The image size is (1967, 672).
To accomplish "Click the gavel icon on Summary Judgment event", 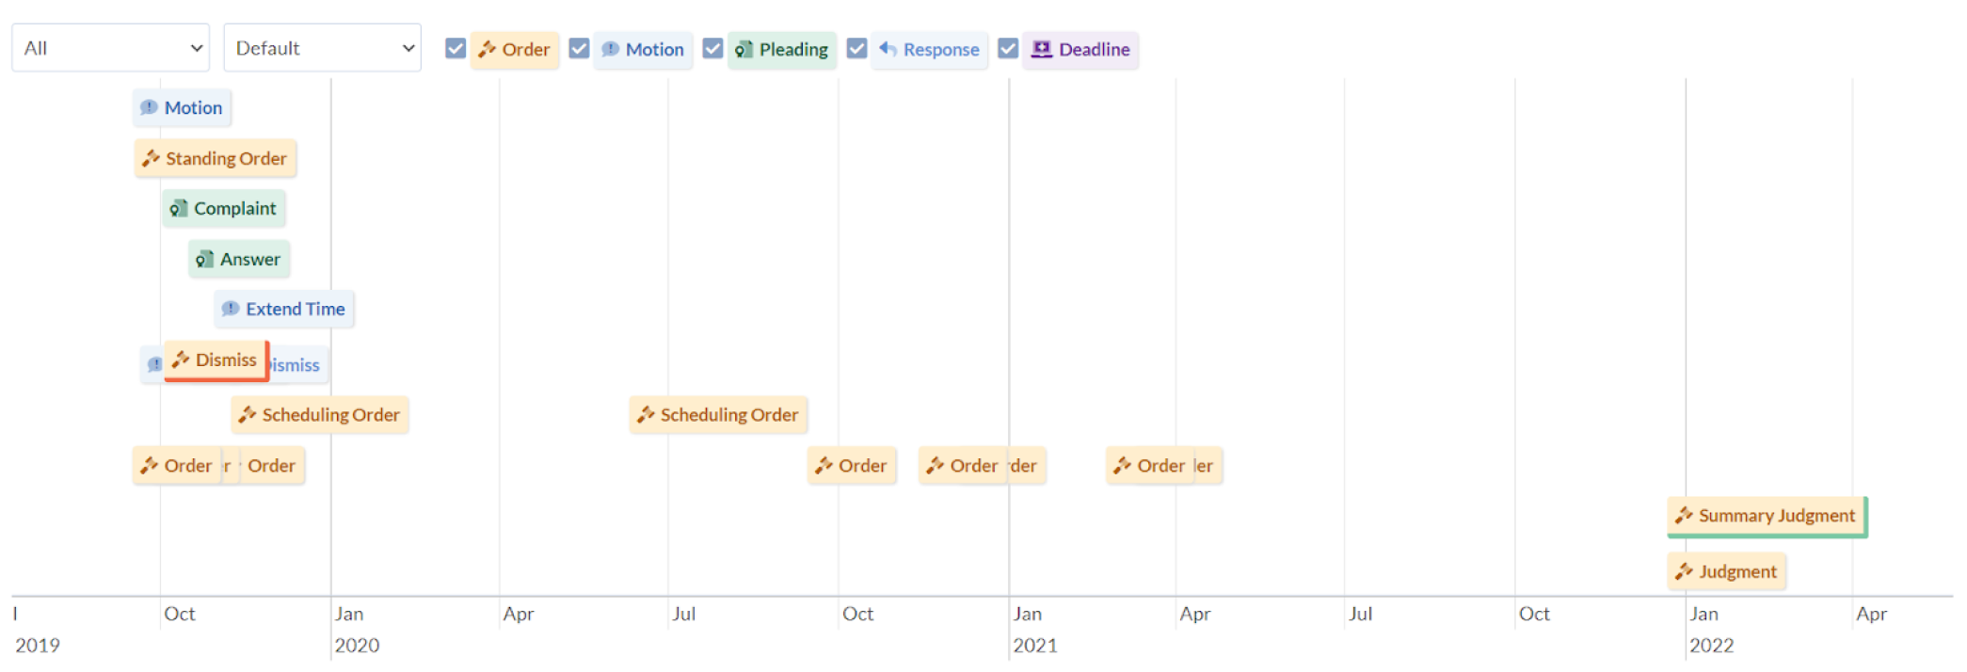I will point(1685,515).
